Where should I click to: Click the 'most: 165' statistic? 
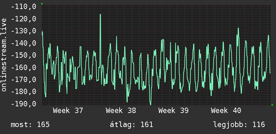coord(30,125)
